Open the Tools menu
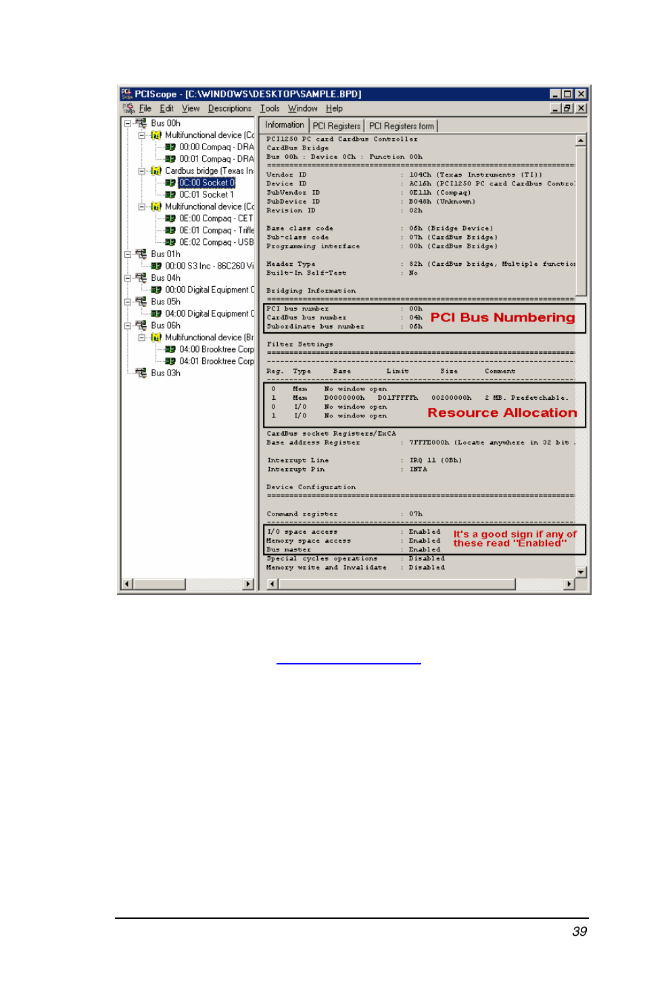This screenshot has width=645, height=998. [x=270, y=108]
